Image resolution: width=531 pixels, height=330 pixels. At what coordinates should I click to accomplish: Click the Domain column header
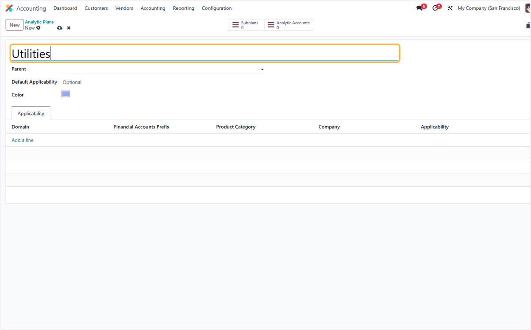click(20, 127)
